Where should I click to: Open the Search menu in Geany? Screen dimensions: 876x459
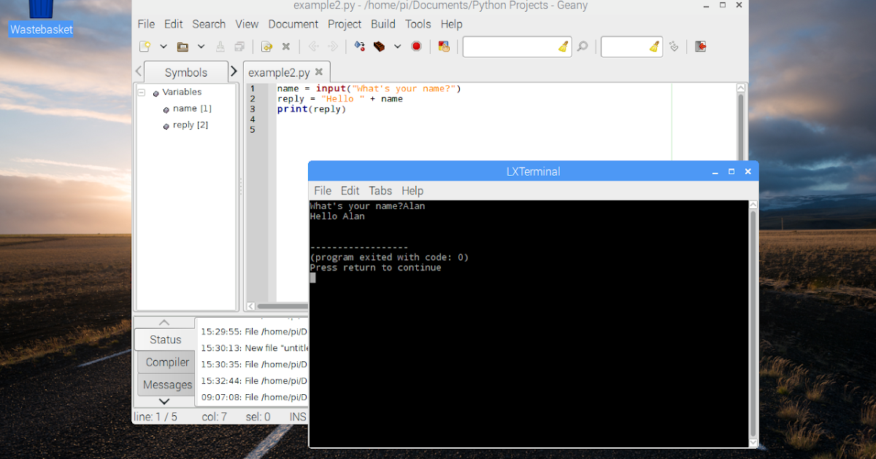(209, 24)
